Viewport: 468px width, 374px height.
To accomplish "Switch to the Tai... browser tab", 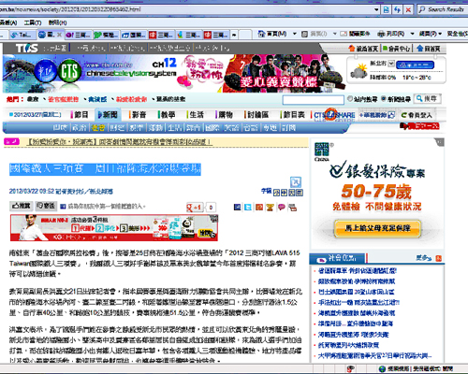I will click(x=22, y=35).
